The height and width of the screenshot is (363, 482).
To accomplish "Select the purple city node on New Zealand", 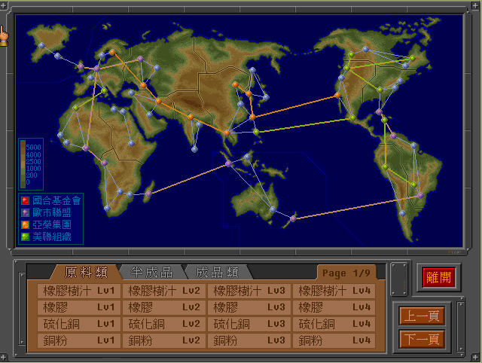I will 293,218.
